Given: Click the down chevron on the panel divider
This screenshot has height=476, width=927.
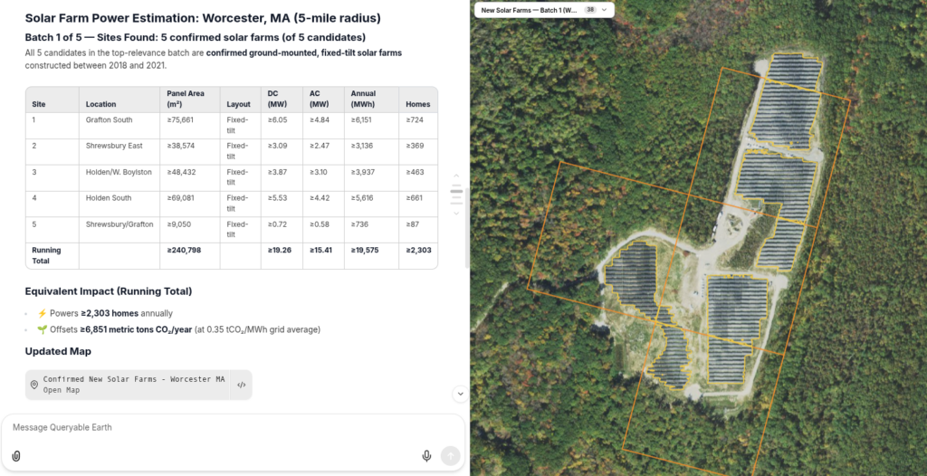Looking at the screenshot, I should [456, 213].
